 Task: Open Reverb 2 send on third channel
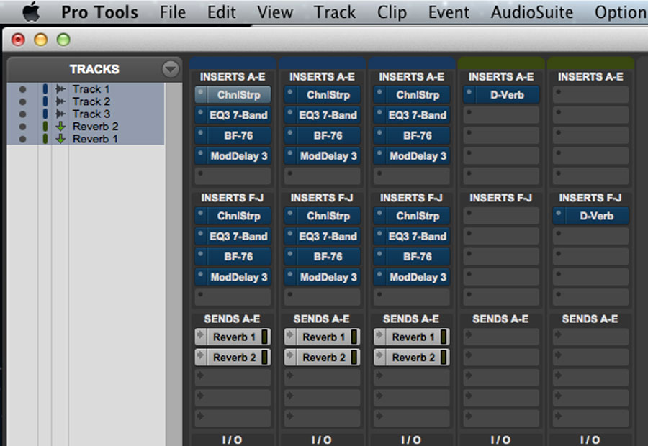click(413, 358)
